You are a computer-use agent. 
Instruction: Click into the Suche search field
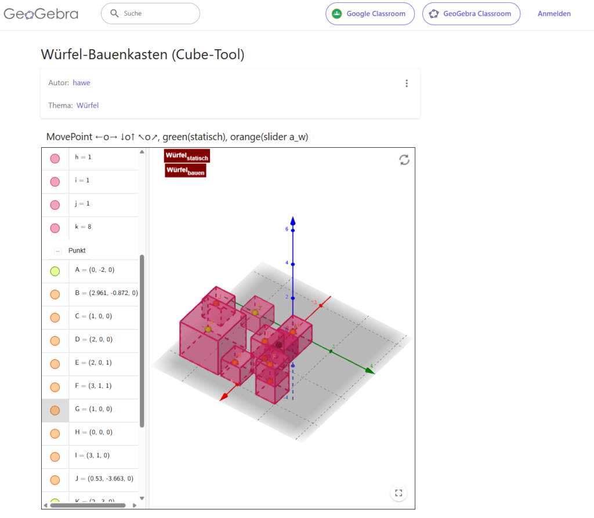[157, 13]
